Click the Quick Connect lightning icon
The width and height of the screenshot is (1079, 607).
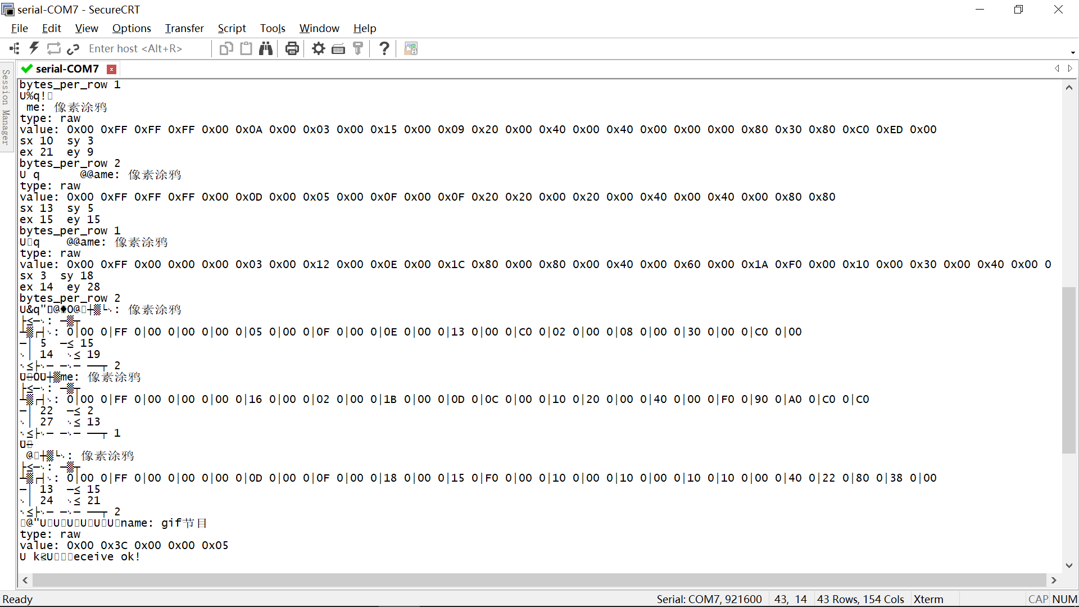tap(34, 49)
